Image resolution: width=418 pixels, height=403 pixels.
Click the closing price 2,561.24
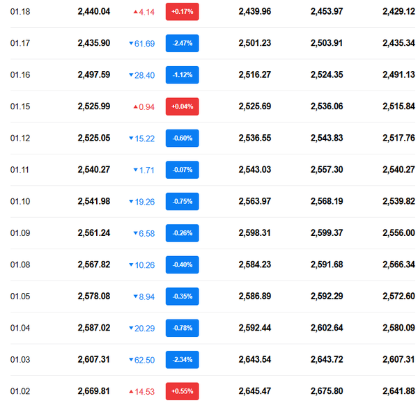[x=93, y=233]
